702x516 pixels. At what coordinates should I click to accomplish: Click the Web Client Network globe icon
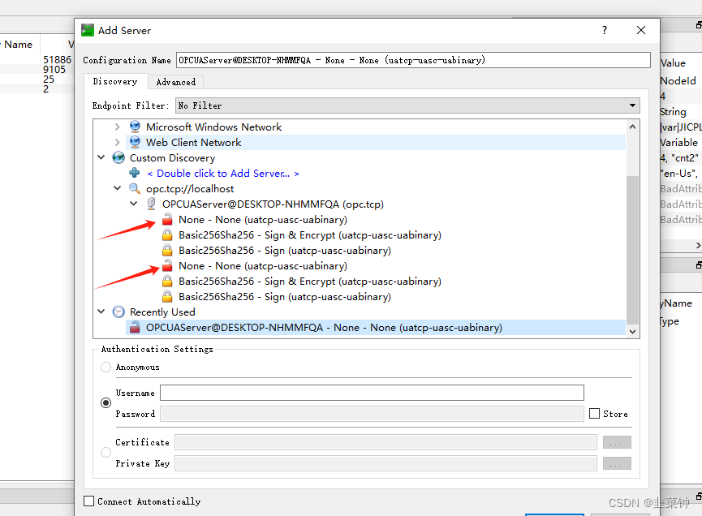click(135, 142)
